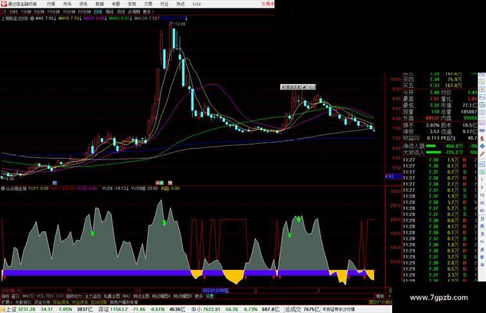Select the 月线 monthly chart tab
This screenshot has width=486, height=313.
coord(121,12)
